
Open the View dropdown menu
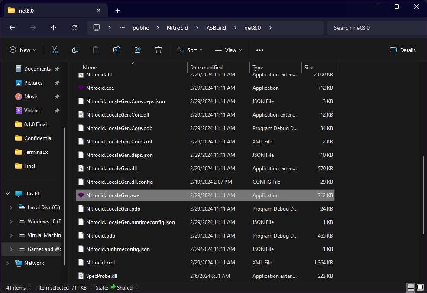point(228,50)
